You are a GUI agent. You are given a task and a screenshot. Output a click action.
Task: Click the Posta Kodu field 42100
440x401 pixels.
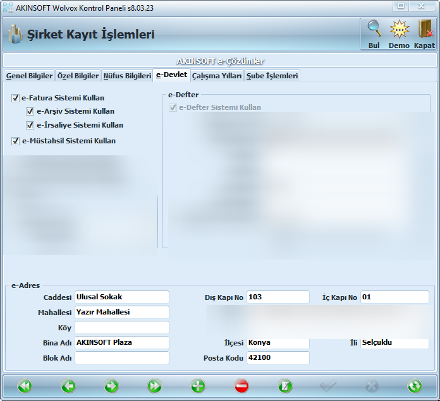coord(278,357)
